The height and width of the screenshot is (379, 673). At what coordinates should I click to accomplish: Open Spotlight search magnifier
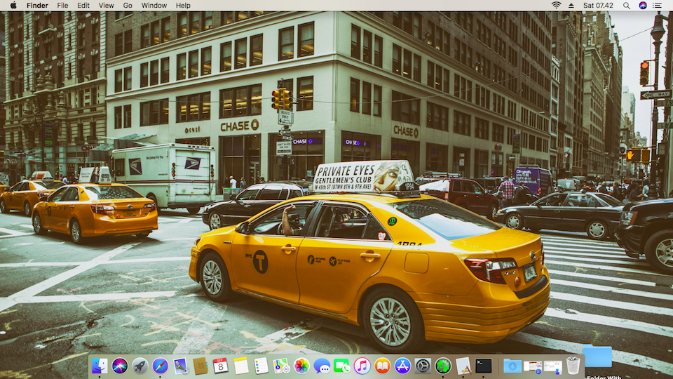click(627, 5)
